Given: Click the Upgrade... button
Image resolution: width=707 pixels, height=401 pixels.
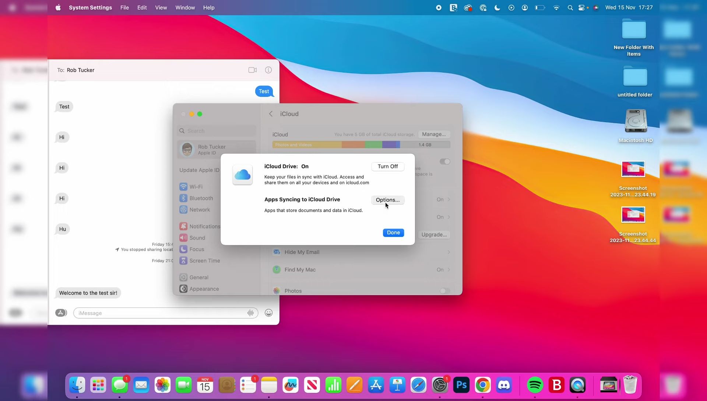Looking at the screenshot, I should point(434,234).
